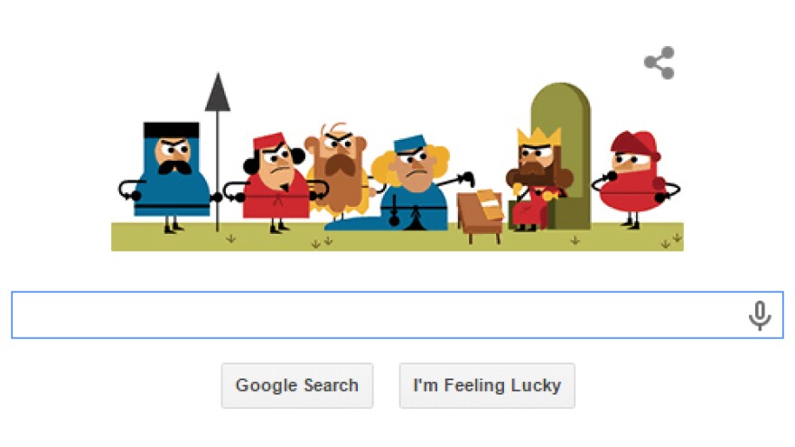Screen dimensions: 795x447
Task: Select the red-robed man with black hair
Action: coord(275,182)
